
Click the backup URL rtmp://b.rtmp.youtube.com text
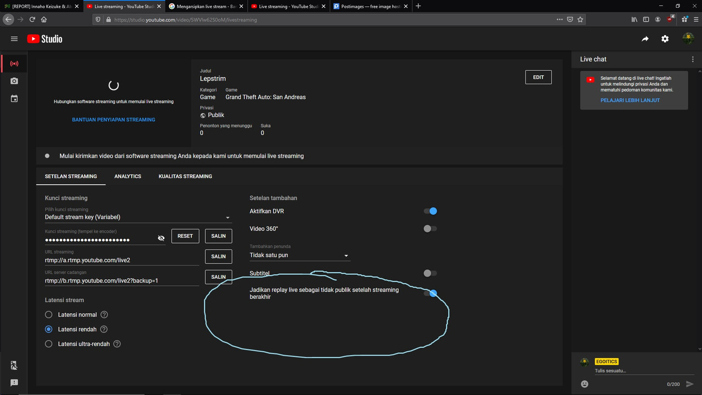pyautogui.click(x=101, y=281)
